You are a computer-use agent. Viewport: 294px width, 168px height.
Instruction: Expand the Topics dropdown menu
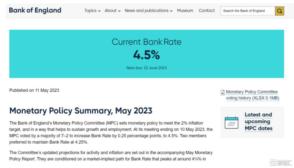pos(92,11)
